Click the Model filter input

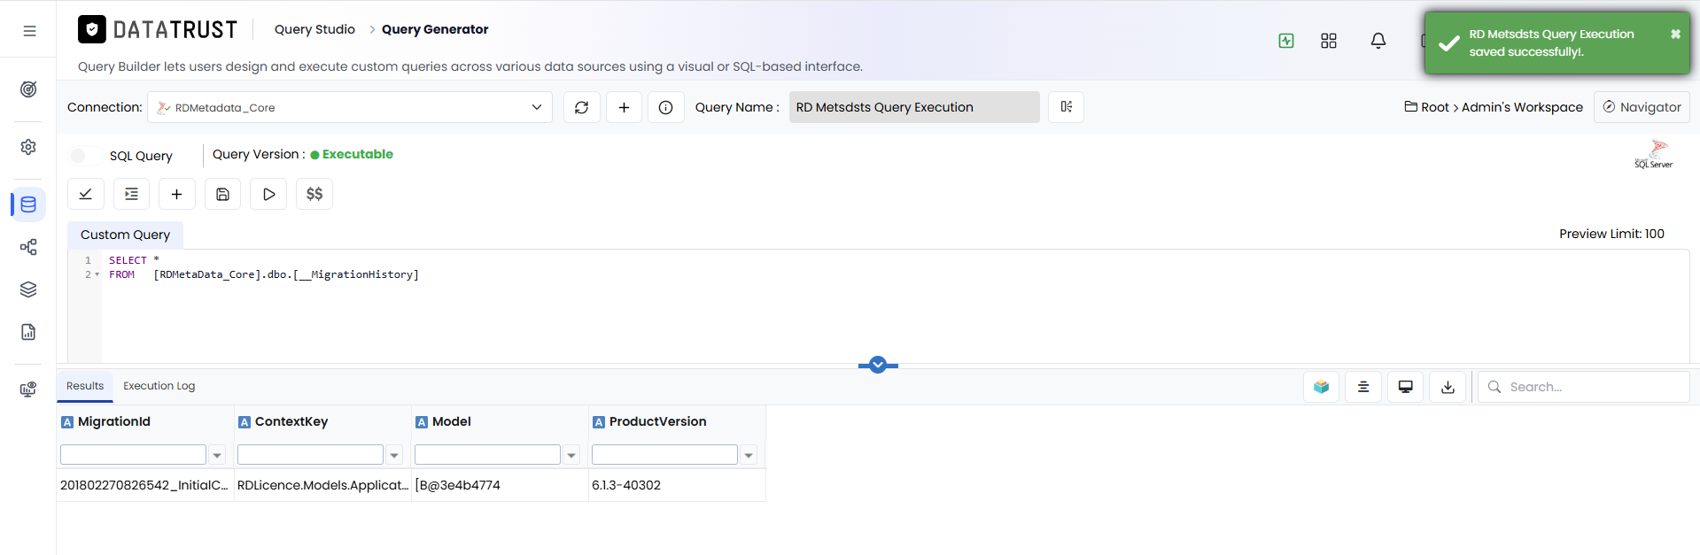click(x=487, y=455)
